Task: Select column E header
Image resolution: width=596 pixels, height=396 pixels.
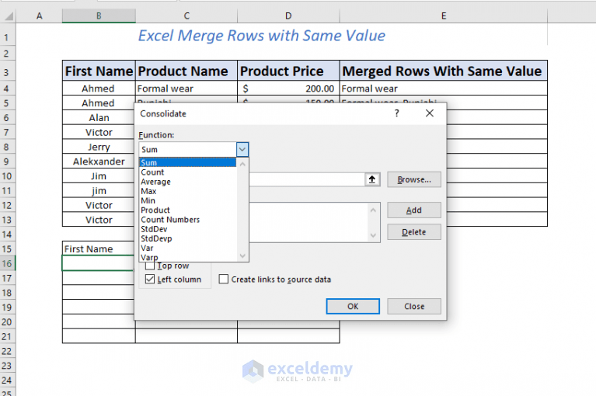Action: click(443, 16)
